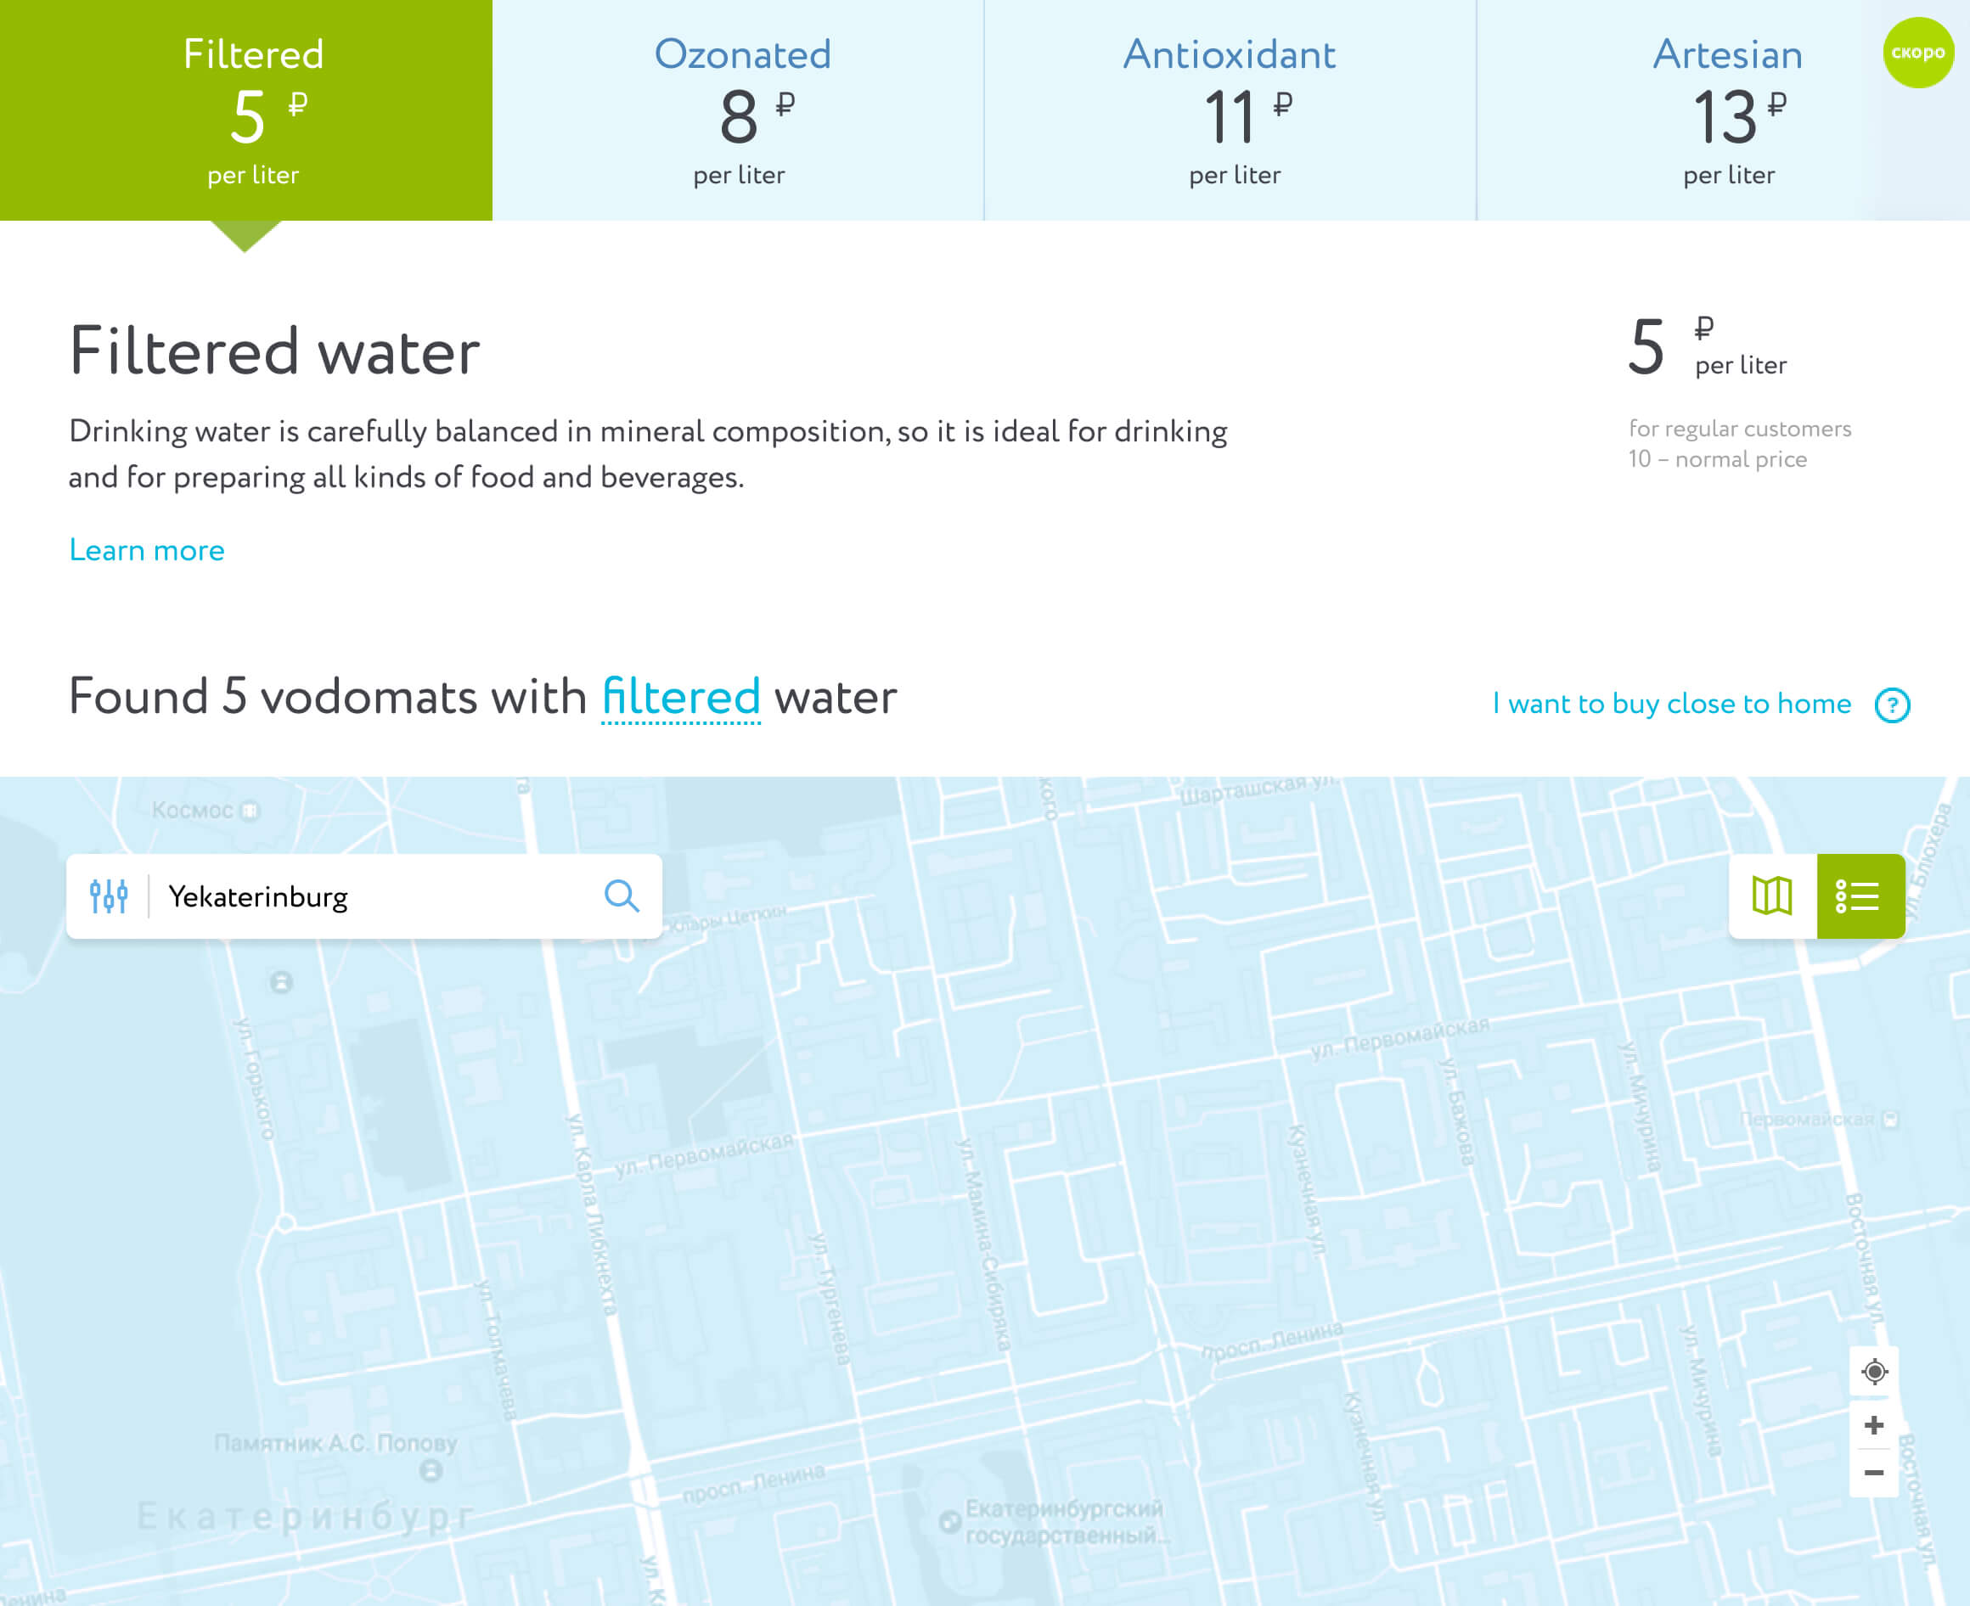Open the filter settings sliders icon
Image resolution: width=1970 pixels, height=1606 pixels.
(108, 896)
